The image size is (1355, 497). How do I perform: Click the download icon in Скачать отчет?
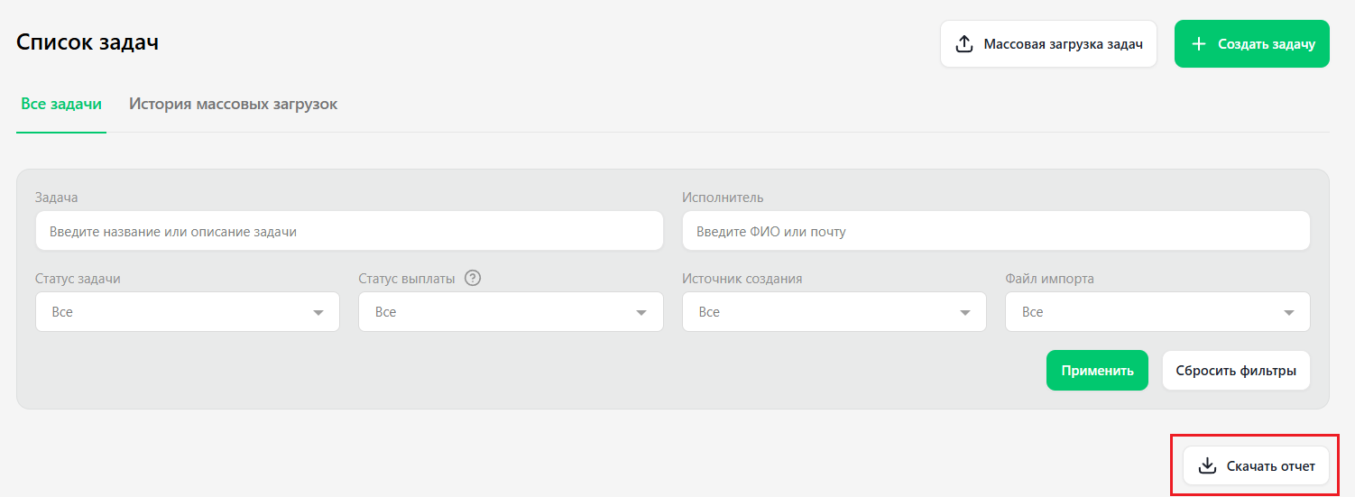click(x=1207, y=466)
